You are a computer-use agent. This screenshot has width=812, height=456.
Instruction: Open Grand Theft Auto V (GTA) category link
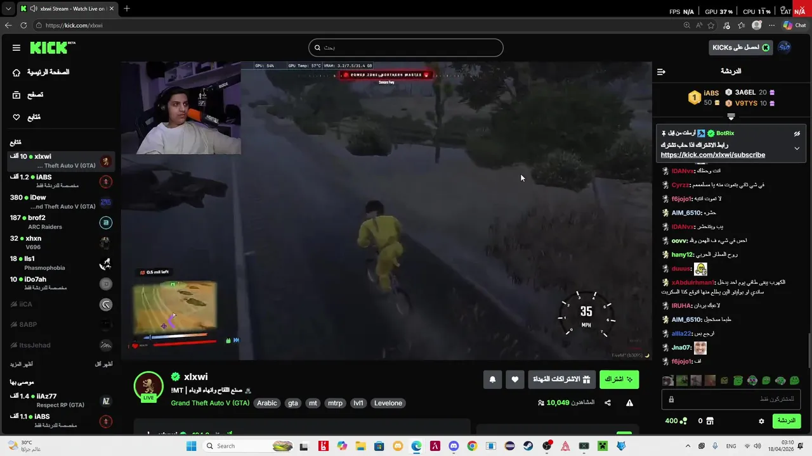coord(210,403)
